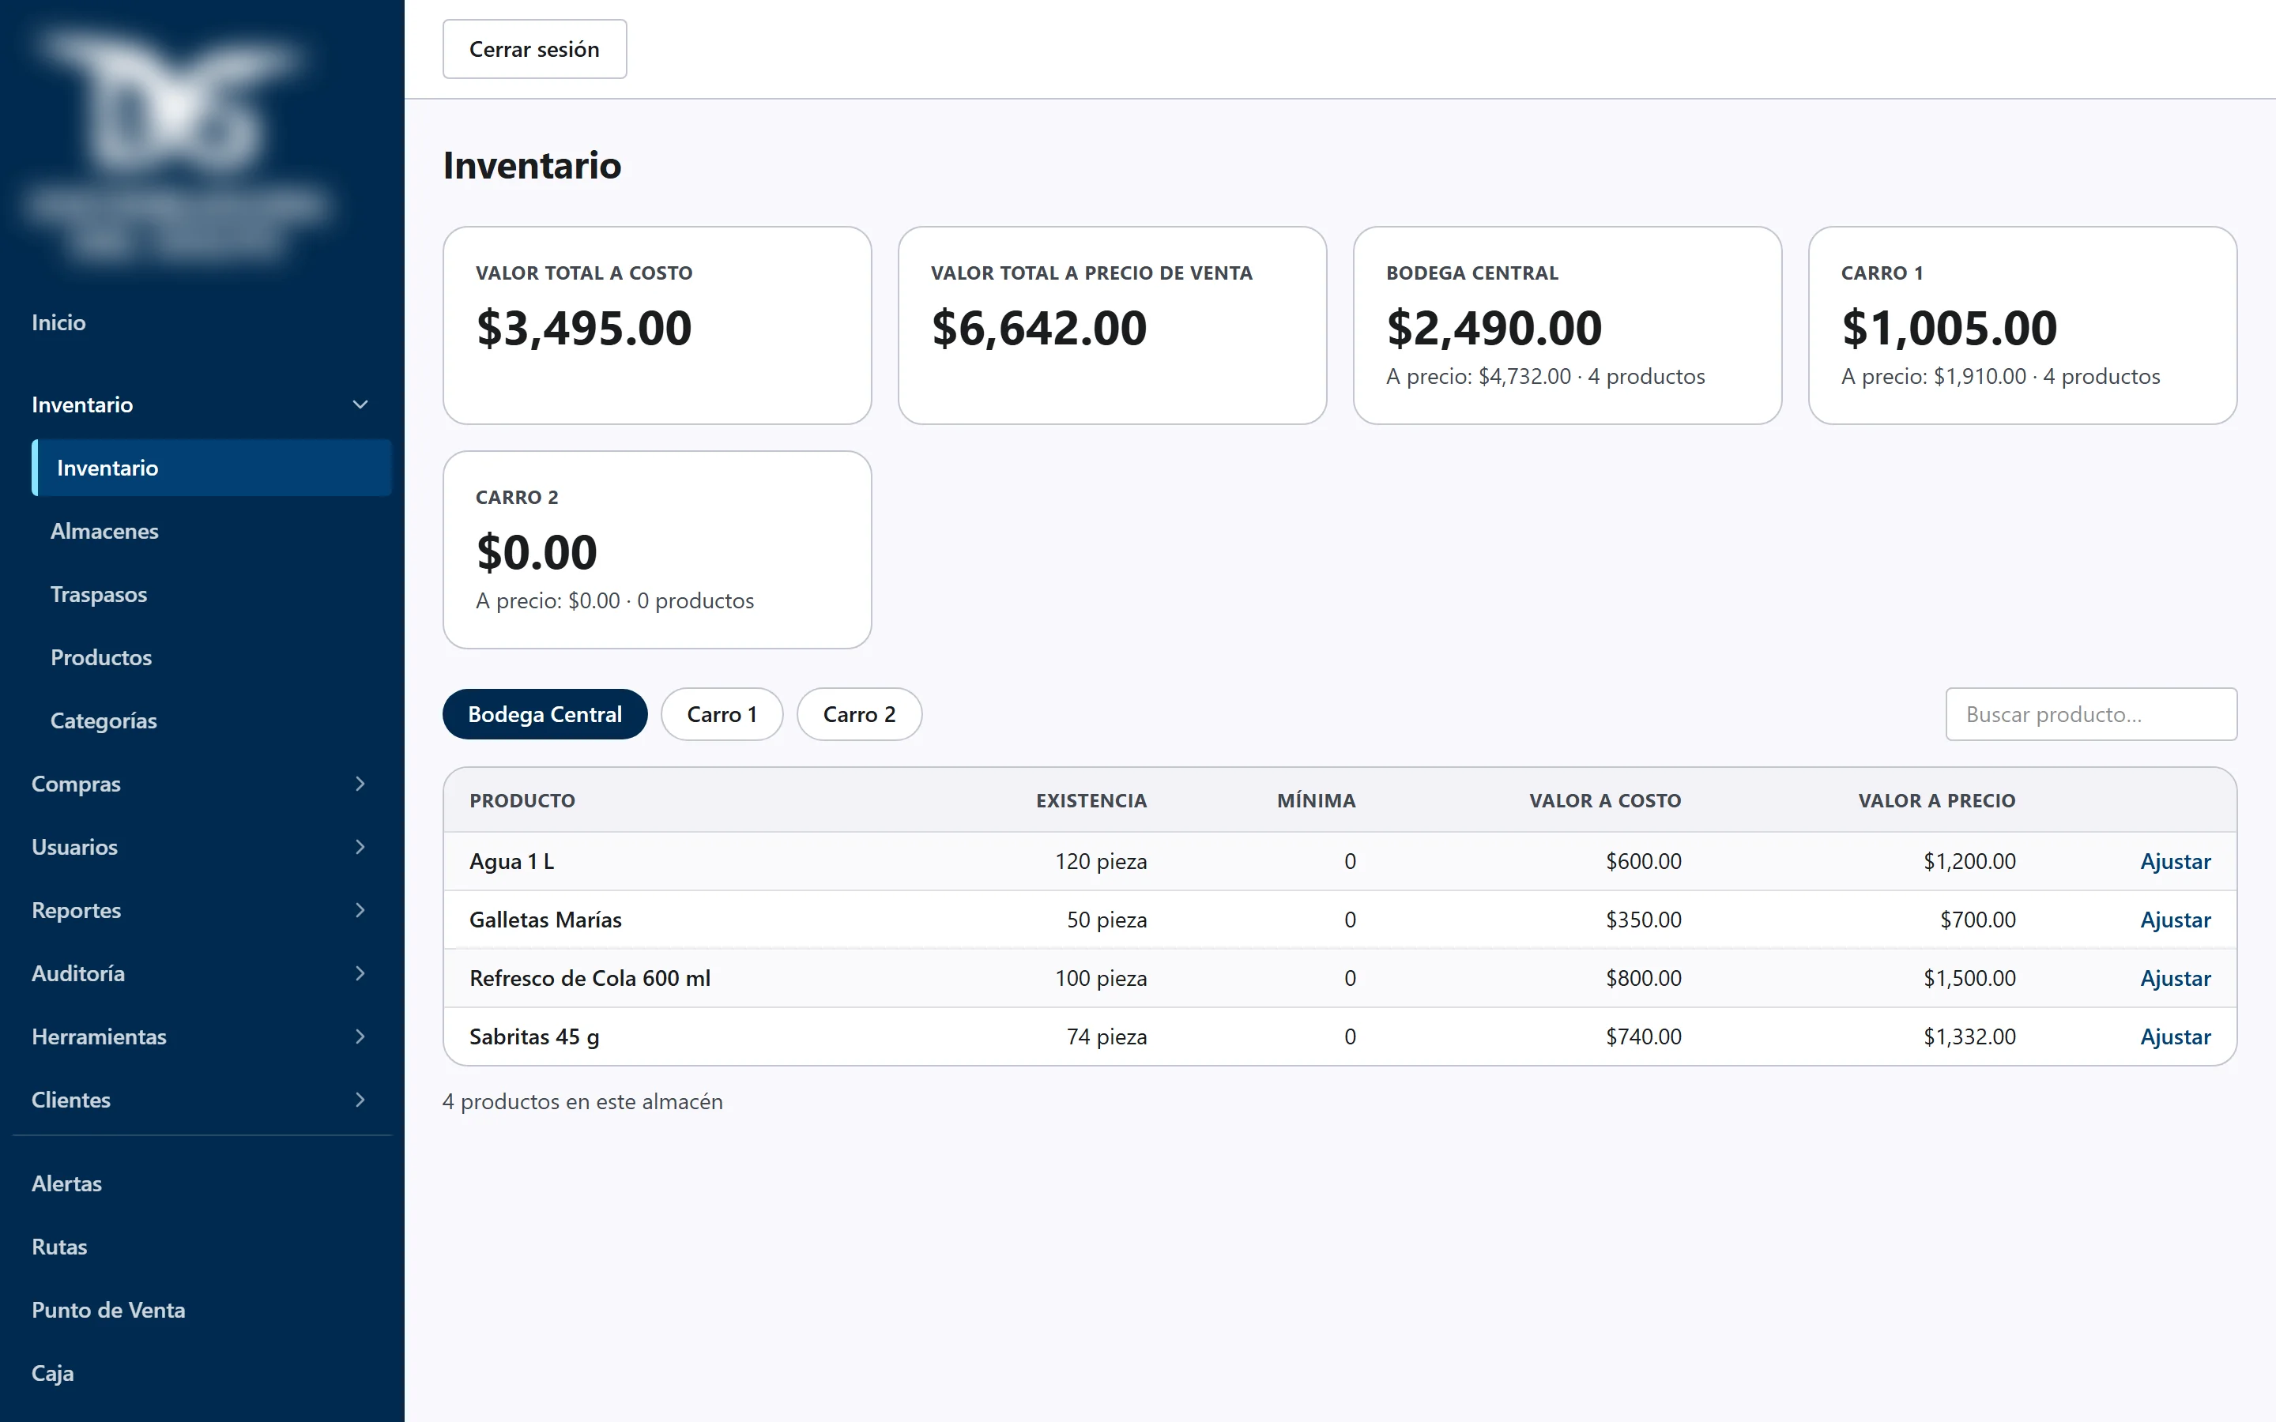Switch to the Carro 1 tab
The image size is (2276, 1422).
pyautogui.click(x=722, y=714)
